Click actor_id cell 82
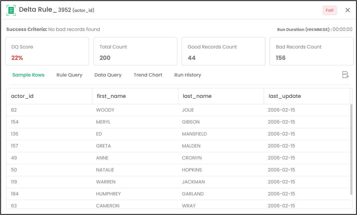Screen dimensions: 357x215 tap(49, 110)
